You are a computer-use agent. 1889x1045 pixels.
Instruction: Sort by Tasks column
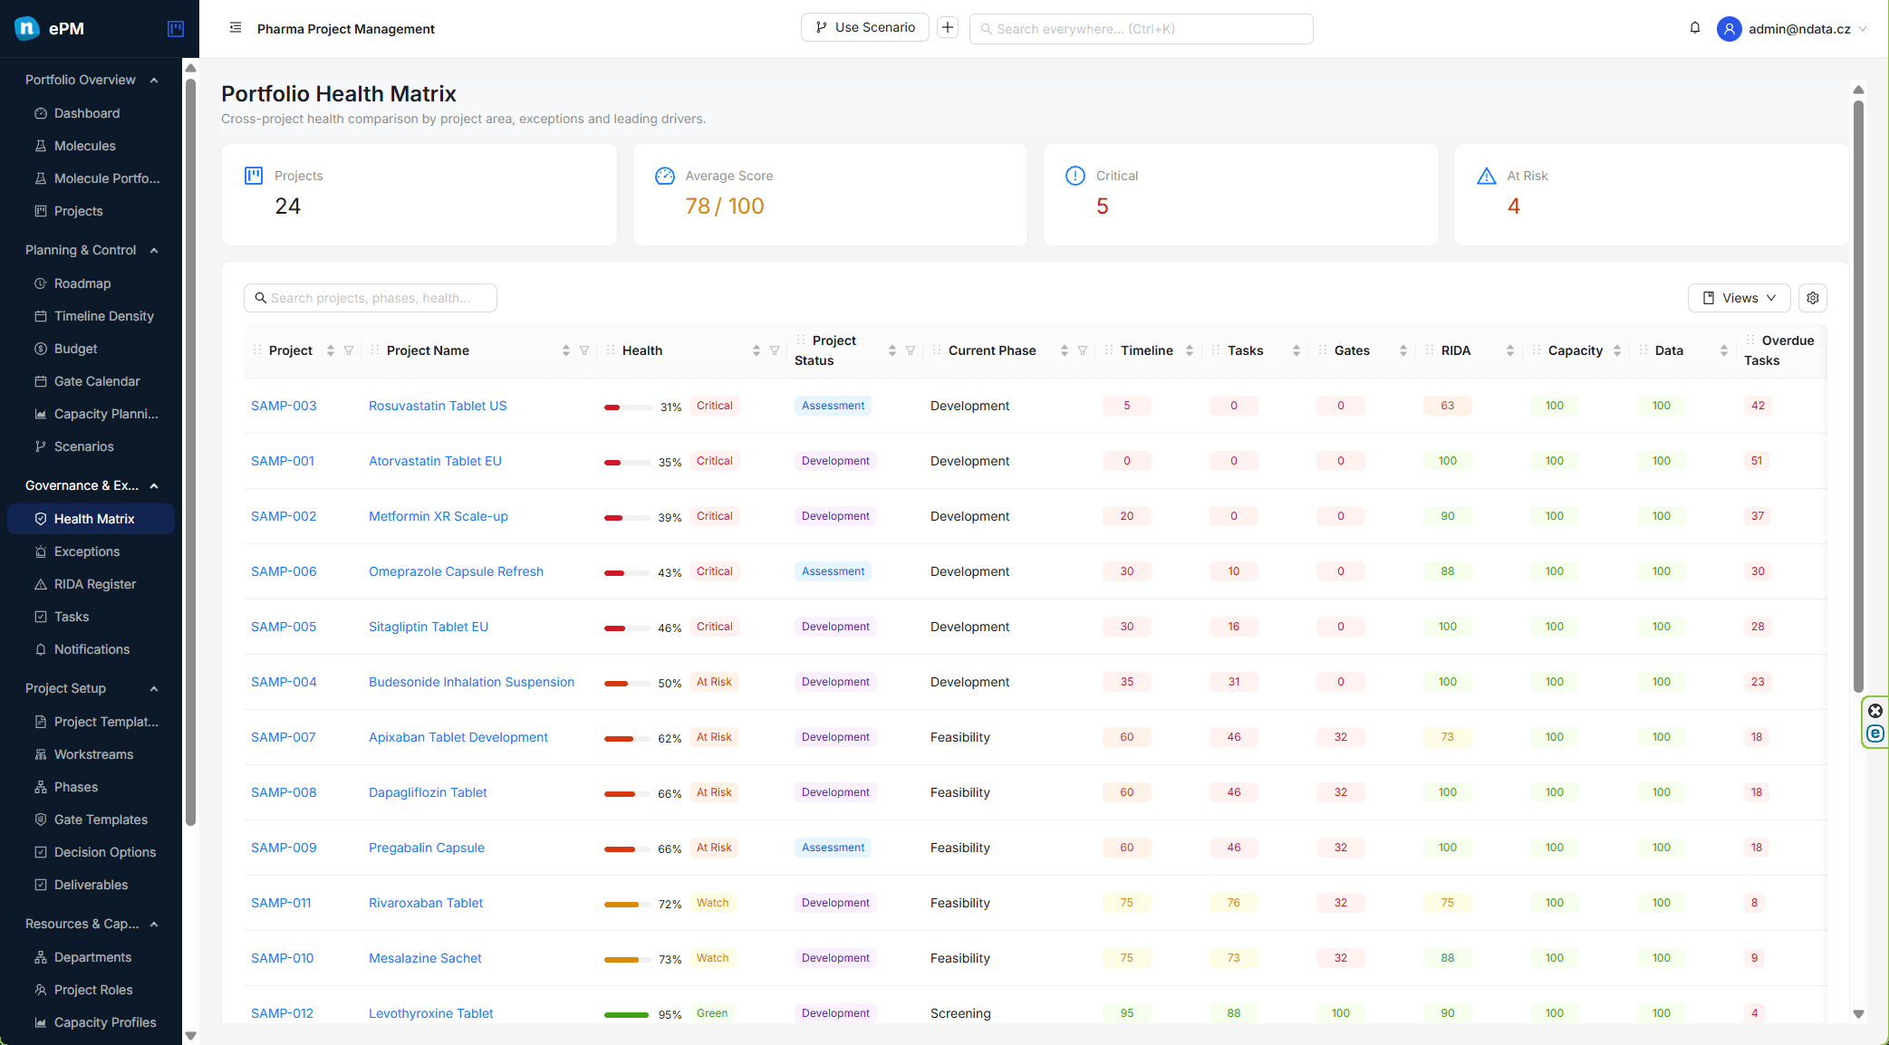pyautogui.click(x=1296, y=350)
